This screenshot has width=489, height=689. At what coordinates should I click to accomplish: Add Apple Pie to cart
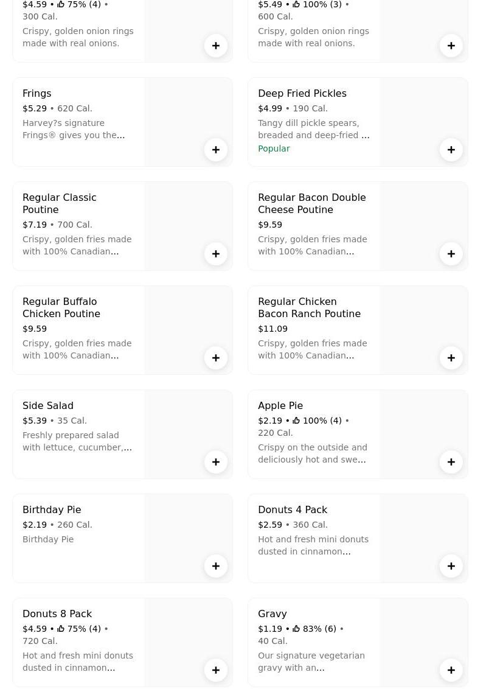(x=451, y=462)
